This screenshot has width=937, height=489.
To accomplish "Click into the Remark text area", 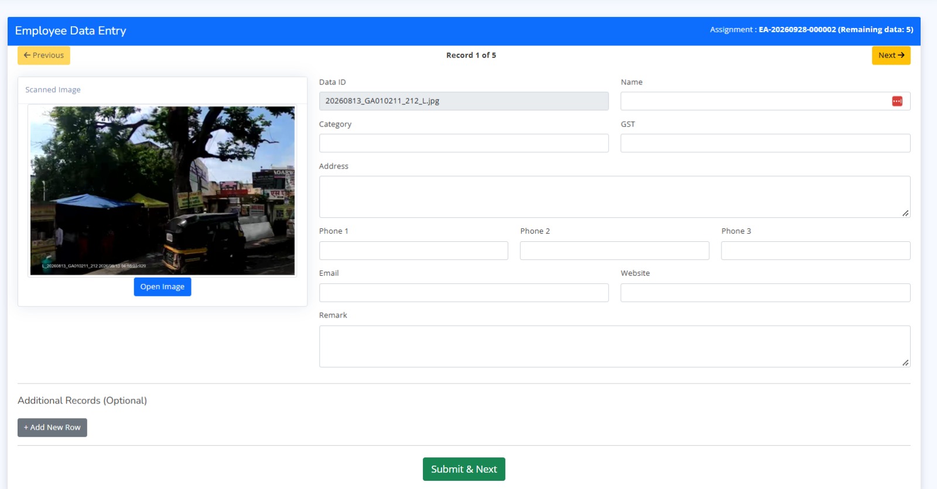I will pyautogui.click(x=614, y=347).
